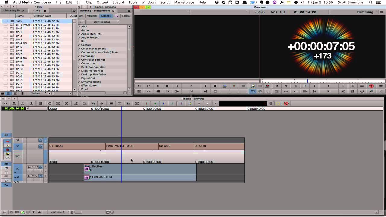Click the 'Halo ProRes 10:03' clip on V1
The width and height of the screenshot is (386, 217).
coord(132,146)
